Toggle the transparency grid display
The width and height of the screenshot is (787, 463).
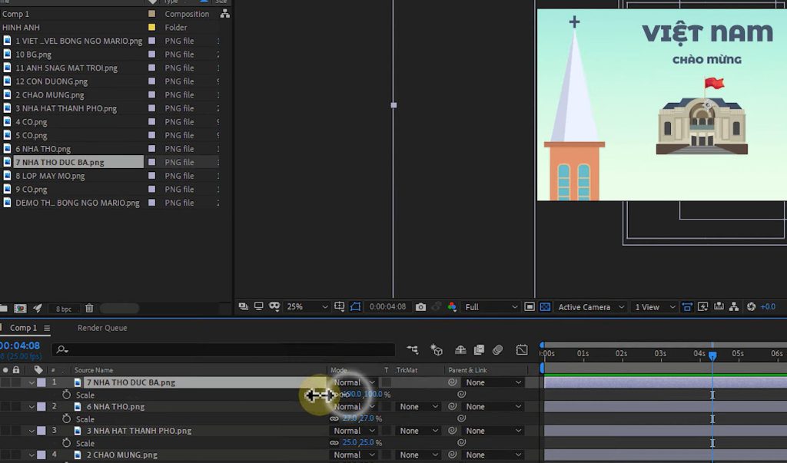pyautogui.click(x=545, y=306)
